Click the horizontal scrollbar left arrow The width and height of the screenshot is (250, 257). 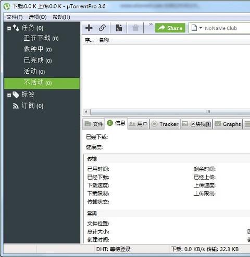pyautogui.click(x=86, y=112)
